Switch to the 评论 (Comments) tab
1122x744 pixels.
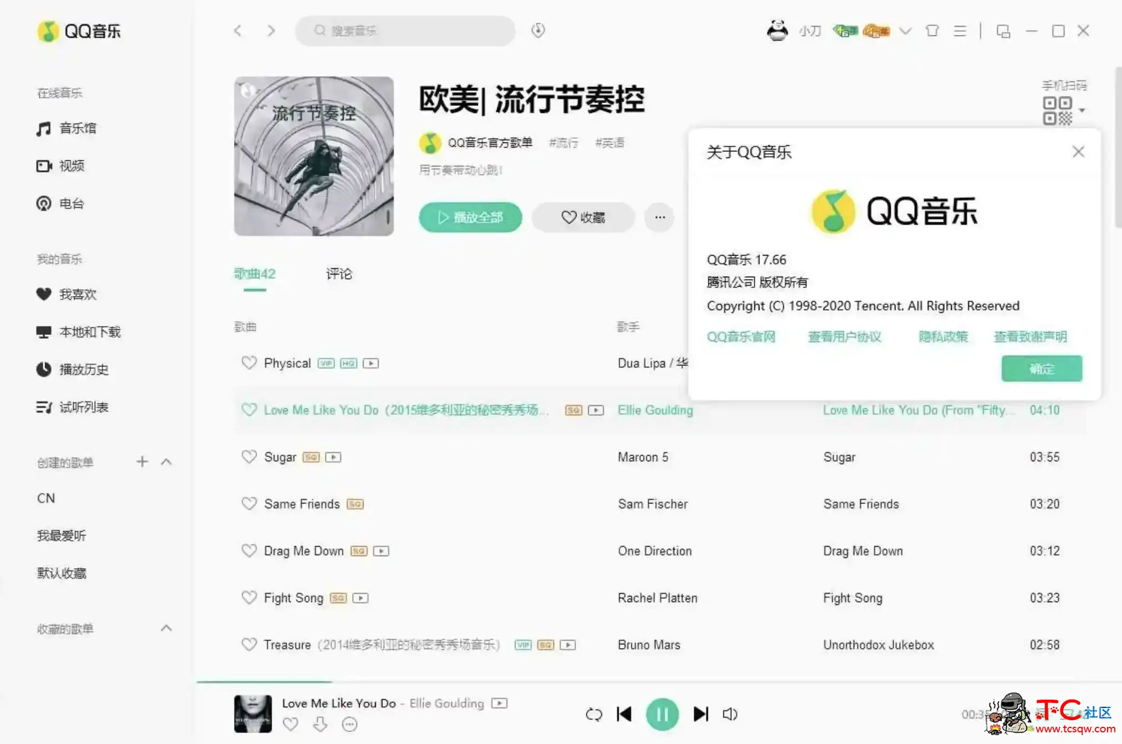click(x=339, y=273)
